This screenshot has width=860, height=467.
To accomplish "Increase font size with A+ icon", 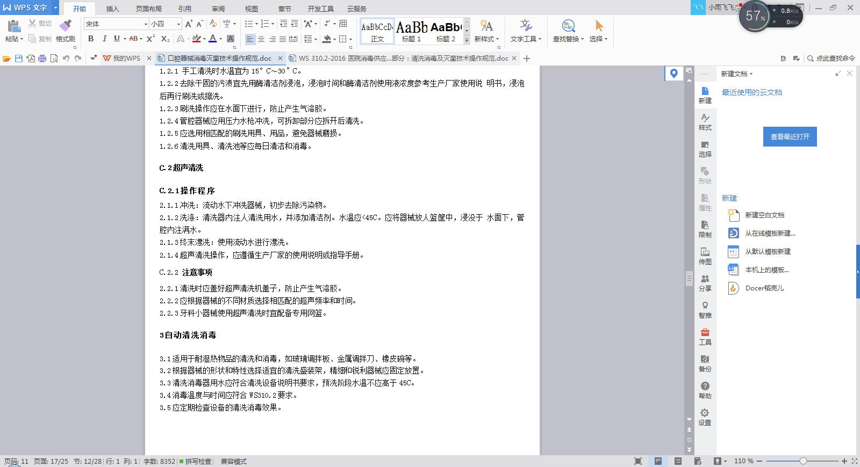I will click(x=189, y=24).
